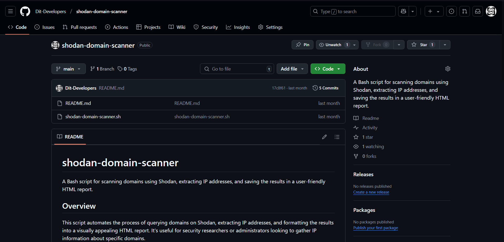Pin the shodan-domain-scanner repository
504x242 pixels.
point(302,45)
